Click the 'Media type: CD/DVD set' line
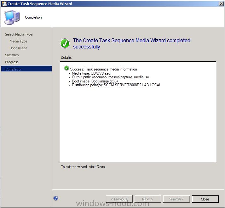 click(x=91, y=73)
